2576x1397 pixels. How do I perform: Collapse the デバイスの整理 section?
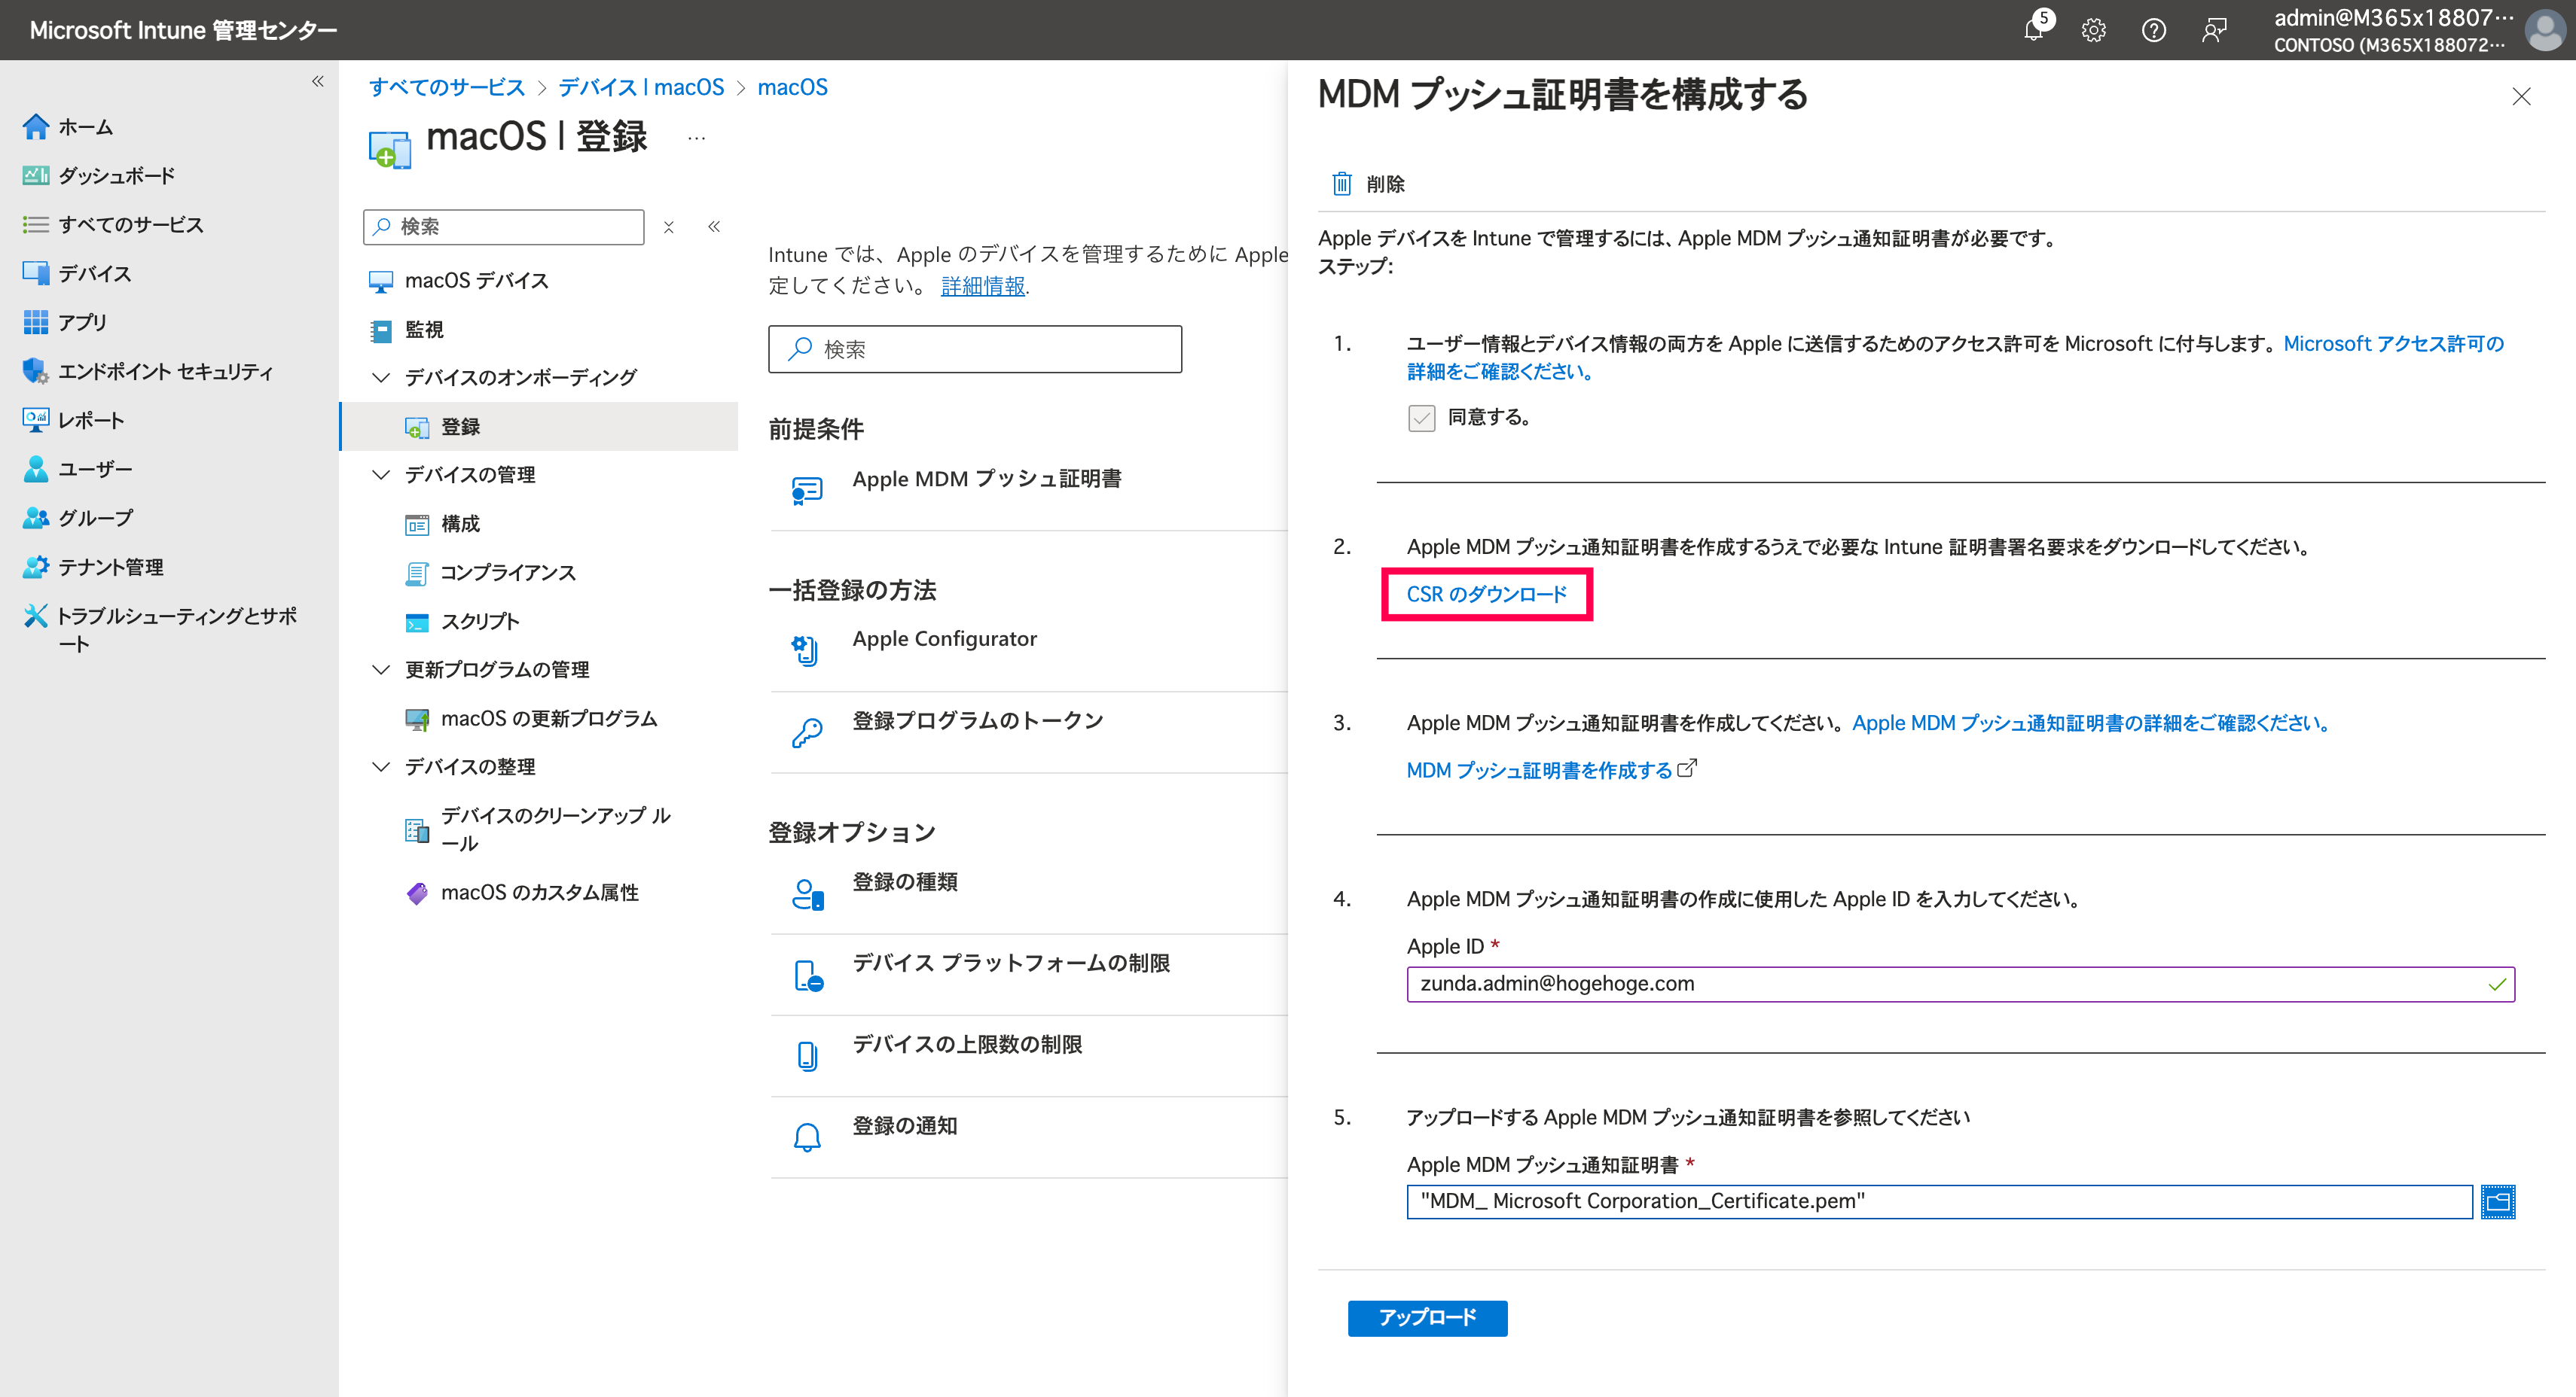coord(381,766)
